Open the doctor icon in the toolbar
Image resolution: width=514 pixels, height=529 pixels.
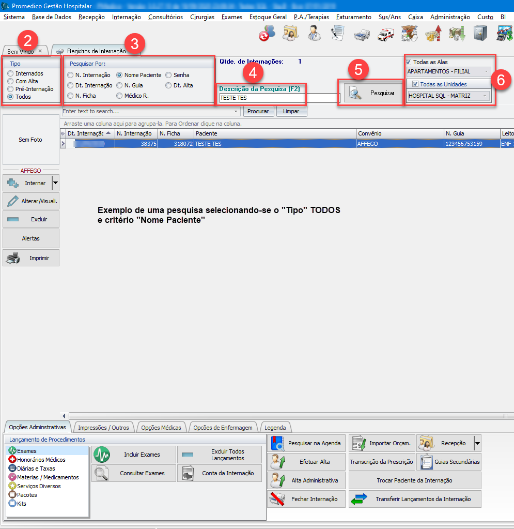coord(314,34)
